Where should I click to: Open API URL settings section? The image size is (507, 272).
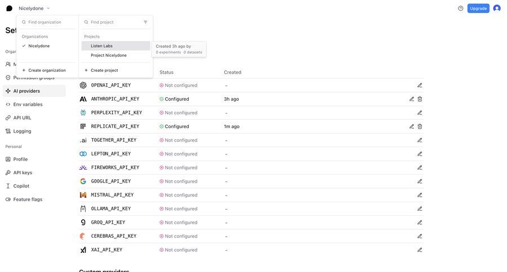(x=34, y=118)
